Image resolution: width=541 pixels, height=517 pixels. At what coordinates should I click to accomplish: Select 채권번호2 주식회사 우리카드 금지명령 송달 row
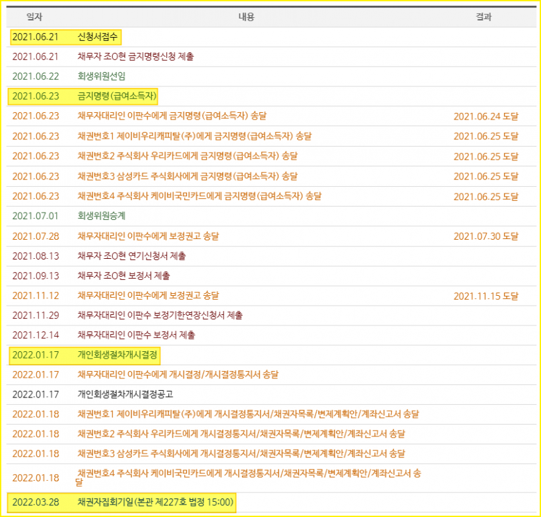point(271,156)
